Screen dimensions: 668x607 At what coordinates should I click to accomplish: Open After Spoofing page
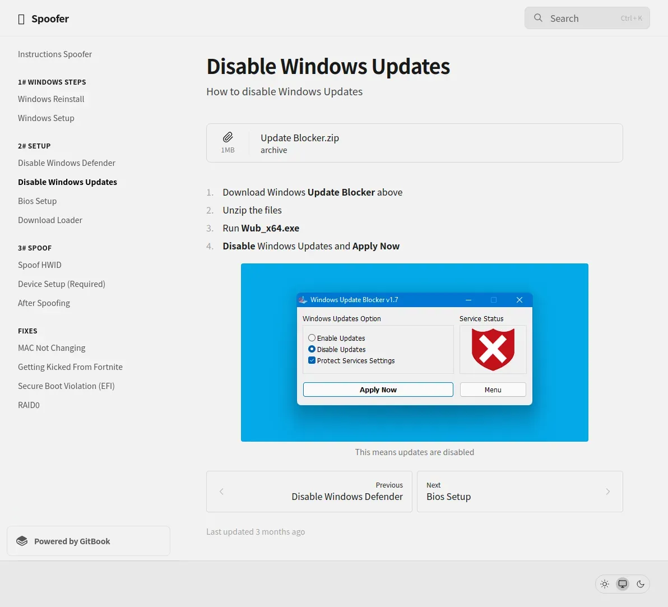tap(44, 303)
